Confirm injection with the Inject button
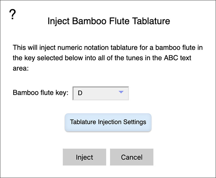216x178 pixels. (84, 157)
